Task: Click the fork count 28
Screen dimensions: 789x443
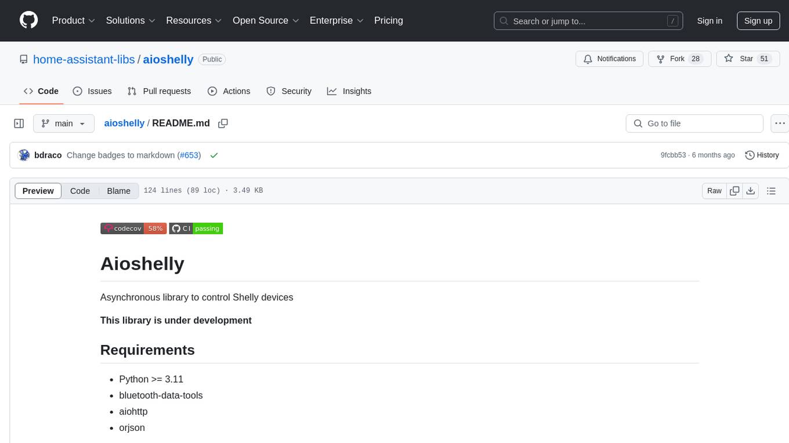Action: (696, 59)
